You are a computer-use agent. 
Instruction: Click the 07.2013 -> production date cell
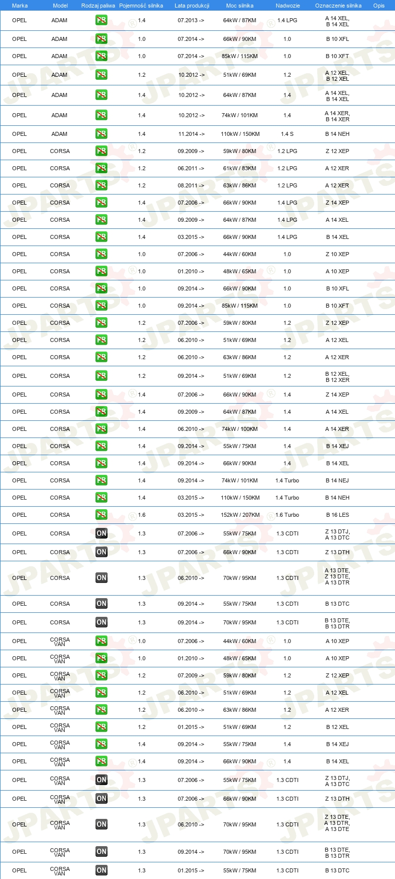[191, 21]
